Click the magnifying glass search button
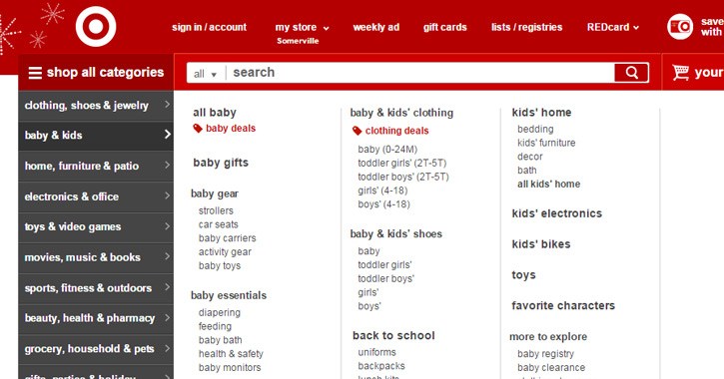This screenshot has width=724, height=379. tap(631, 73)
